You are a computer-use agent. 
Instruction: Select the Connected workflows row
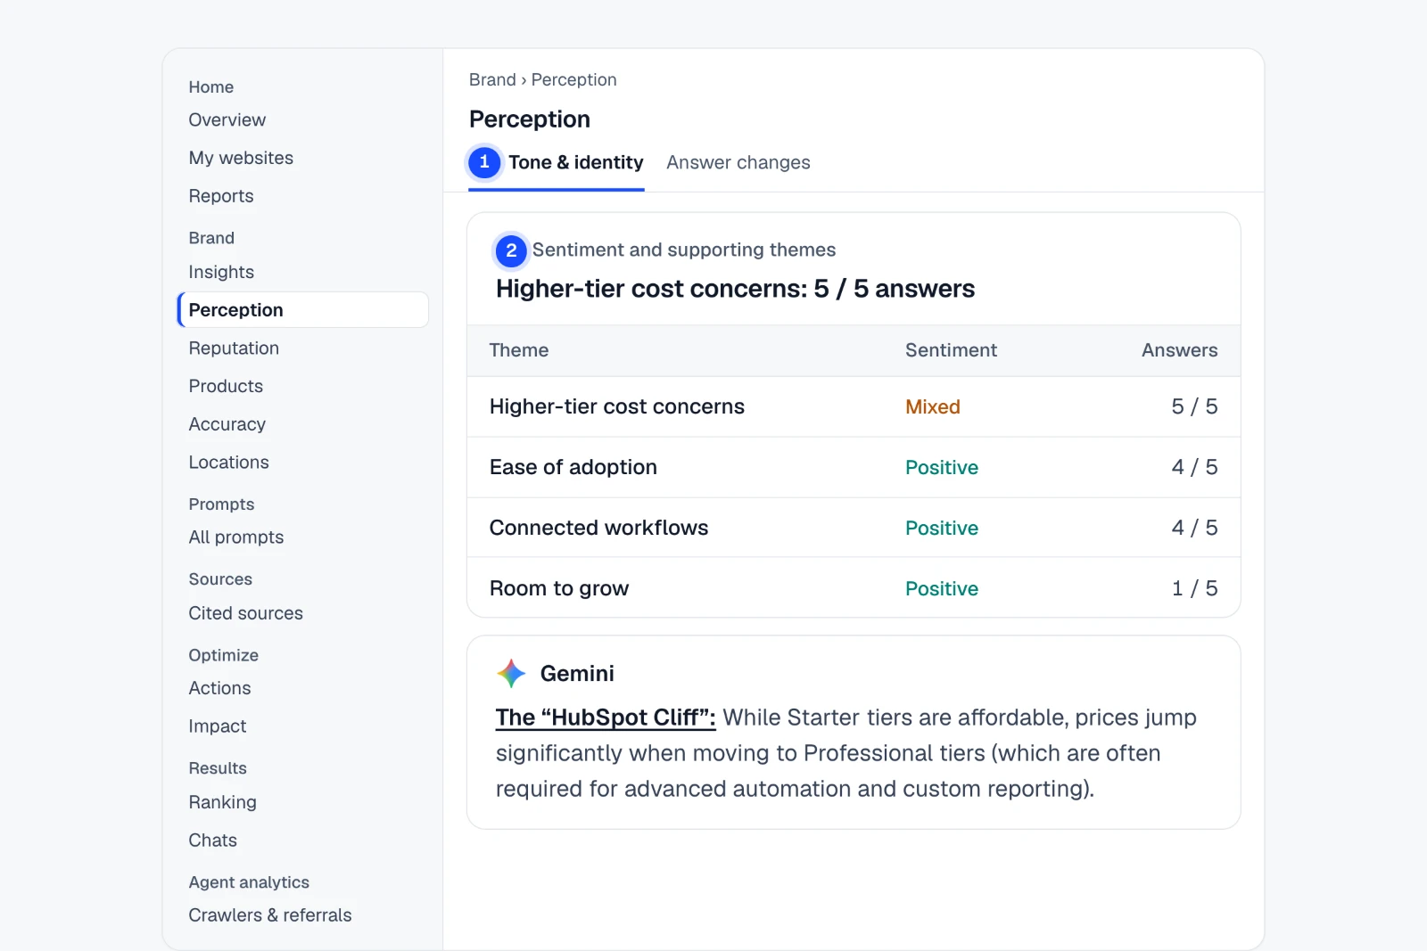[x=854, y=528]
